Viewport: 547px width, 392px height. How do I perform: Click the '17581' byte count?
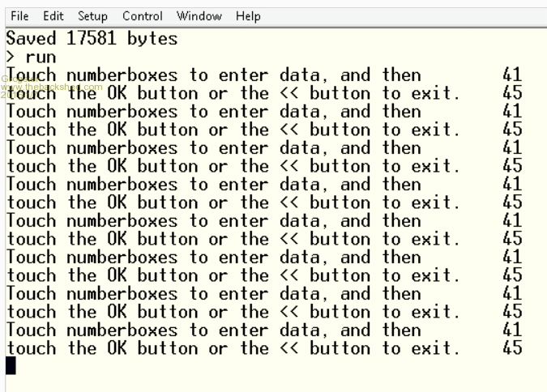pyautogui.click(x=92, y=38)
